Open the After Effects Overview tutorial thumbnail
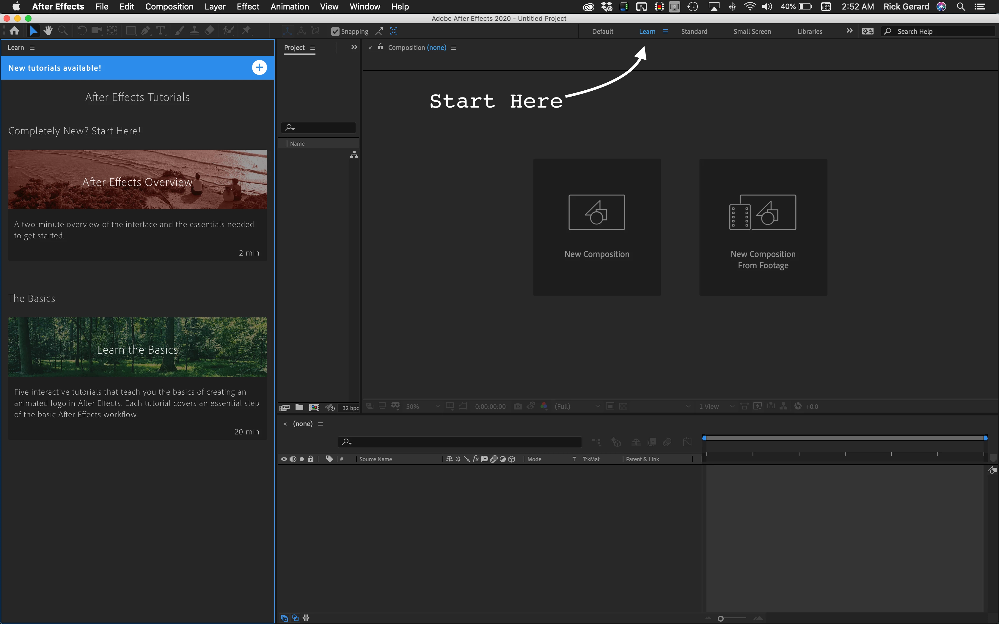This screenshot has height=624, width=999. 137,179
